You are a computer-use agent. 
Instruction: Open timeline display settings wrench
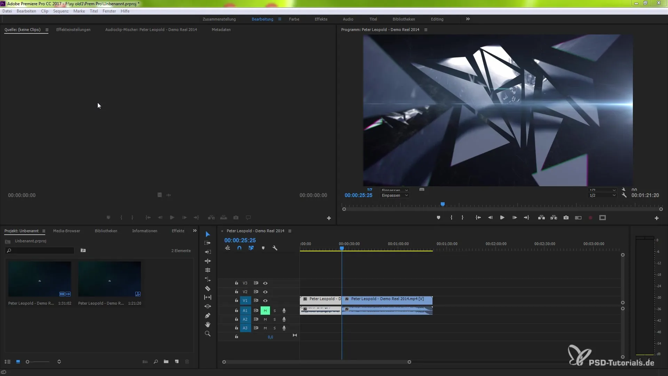click(275, 248)
